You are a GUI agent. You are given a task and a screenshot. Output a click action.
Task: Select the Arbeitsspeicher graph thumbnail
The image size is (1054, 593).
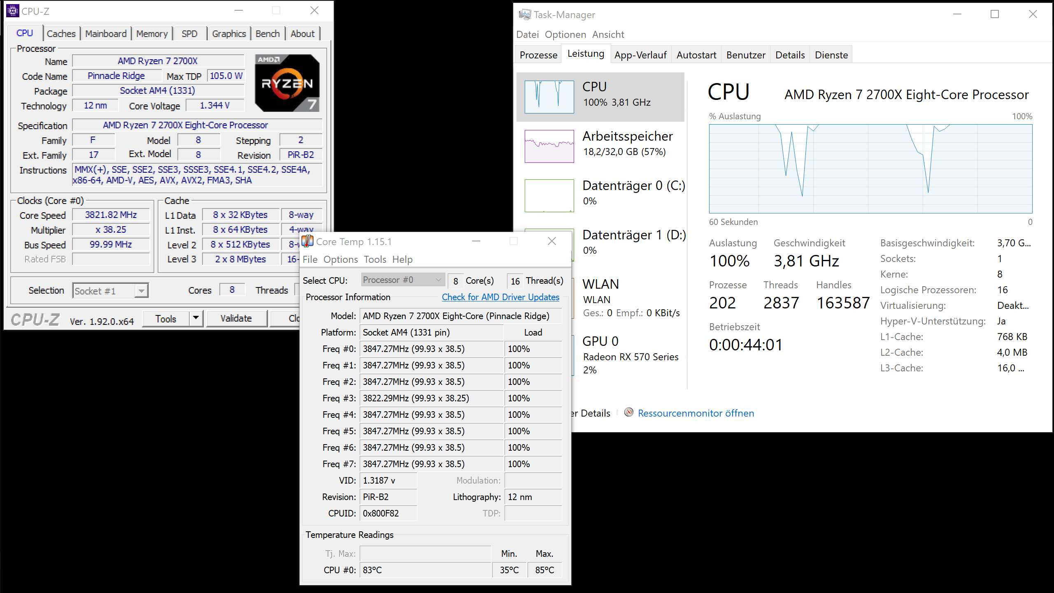pyautogui.click(x=549, y=146)
